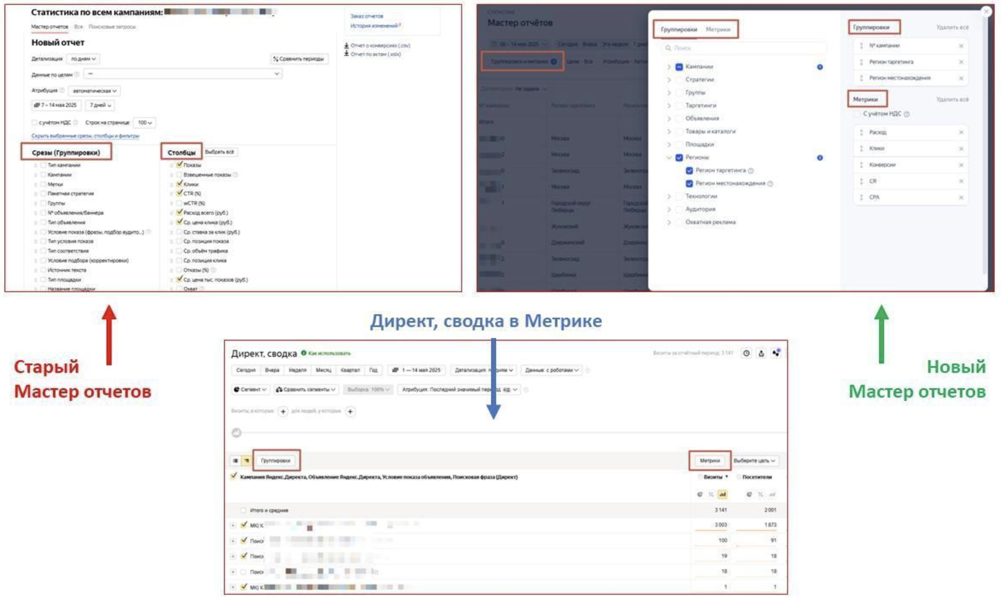Remove № кампании grouping via X icon
1001x598 pixels.
pyautogui.click(x=961, y=46)
